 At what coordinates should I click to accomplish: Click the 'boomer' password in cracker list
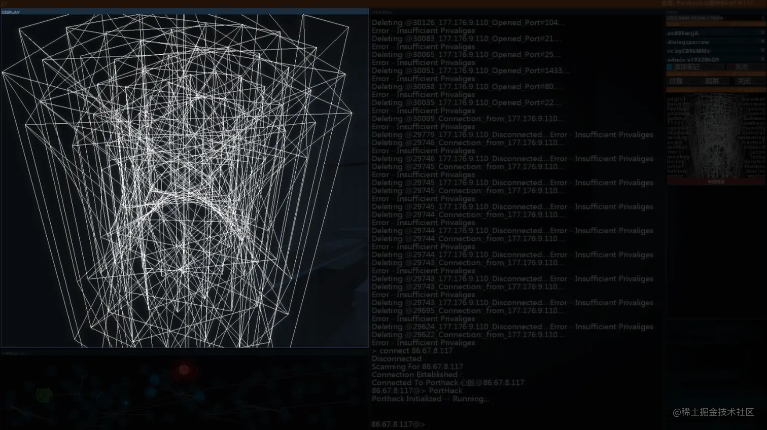click(753, 99)
